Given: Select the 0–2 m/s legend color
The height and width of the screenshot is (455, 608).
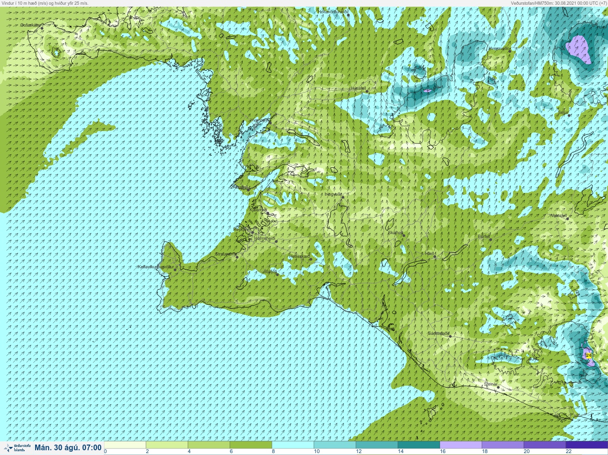Looking at the screenshot, I should coord(125,445).
